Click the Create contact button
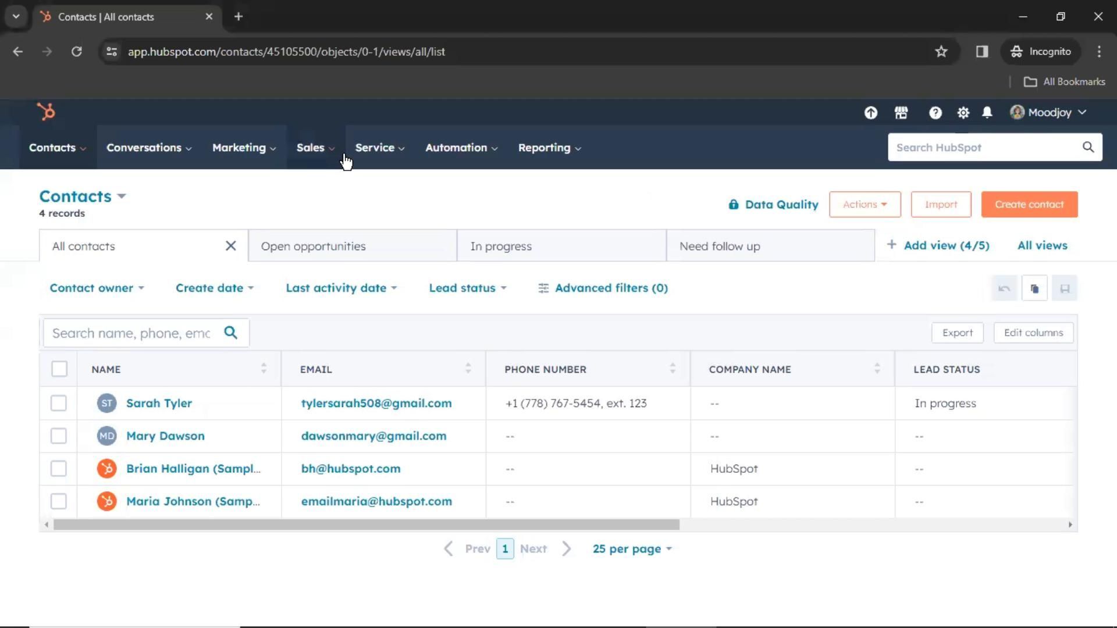This screenshot has width=1117, height=628. pyautogui.click(x=1029, y=205)
